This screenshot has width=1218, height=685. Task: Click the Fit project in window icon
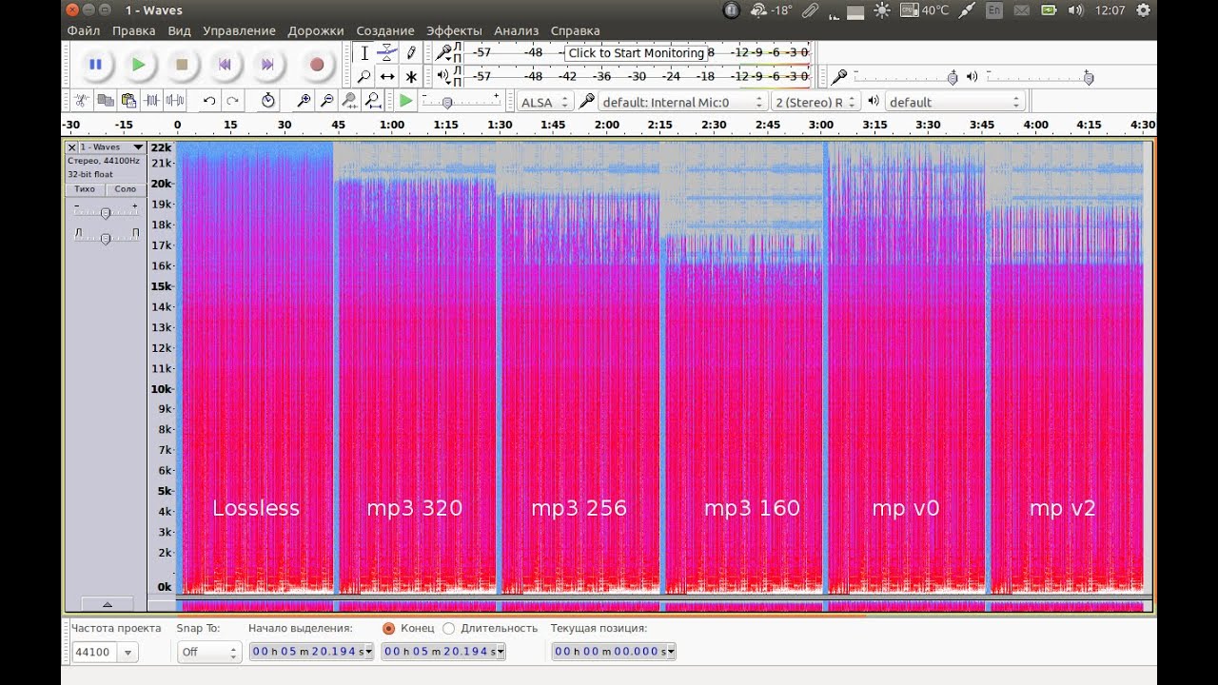tap(373, 101)
